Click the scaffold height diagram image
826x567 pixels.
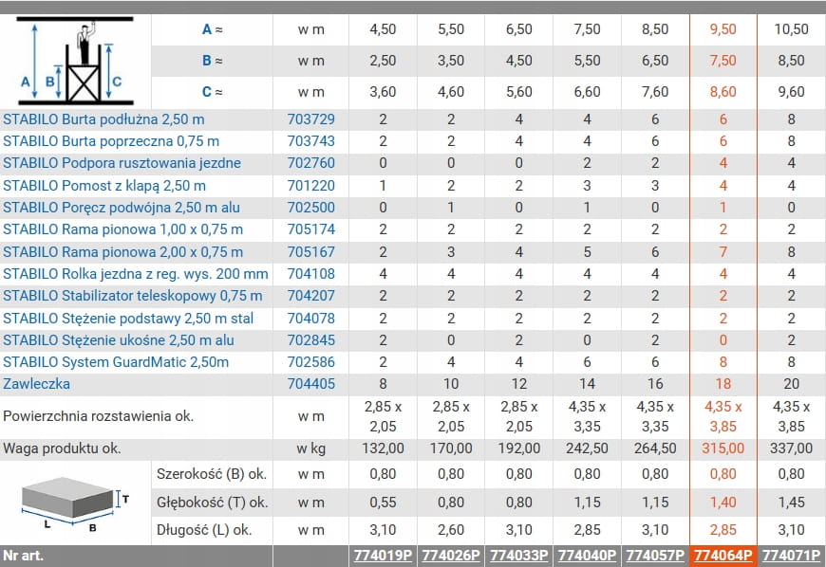tap(75, 62)
